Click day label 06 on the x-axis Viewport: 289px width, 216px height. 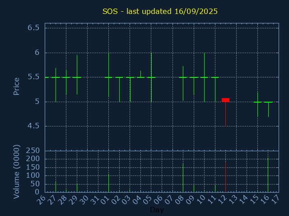point(158,200)
